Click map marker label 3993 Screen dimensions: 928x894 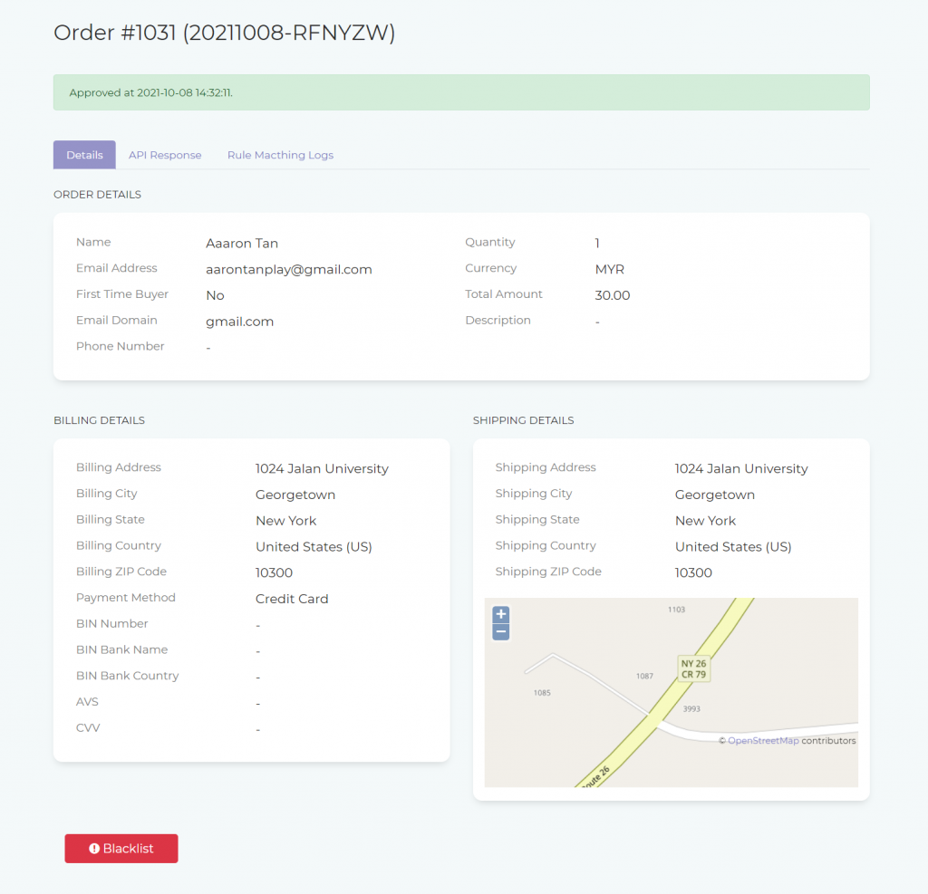click(691, 709)
